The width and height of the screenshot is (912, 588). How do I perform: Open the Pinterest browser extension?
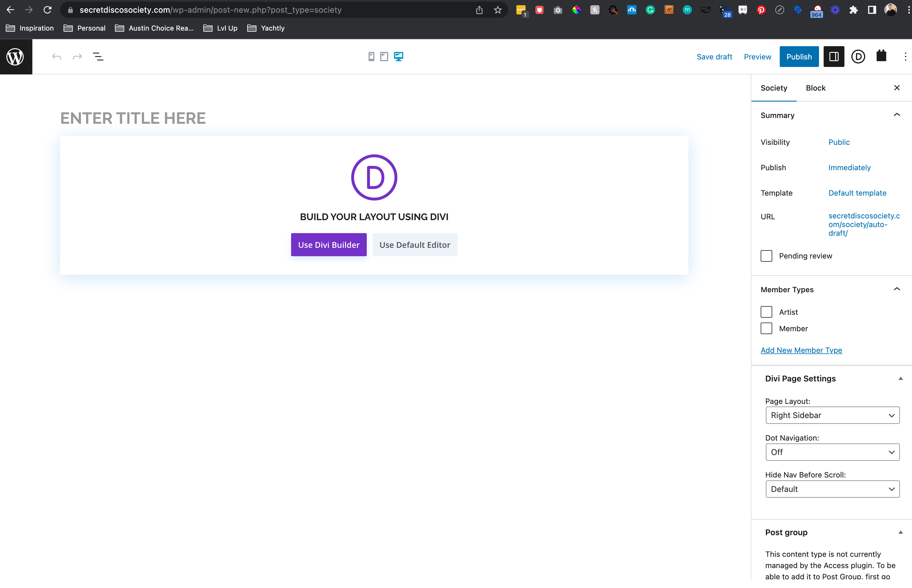[761, 10]
